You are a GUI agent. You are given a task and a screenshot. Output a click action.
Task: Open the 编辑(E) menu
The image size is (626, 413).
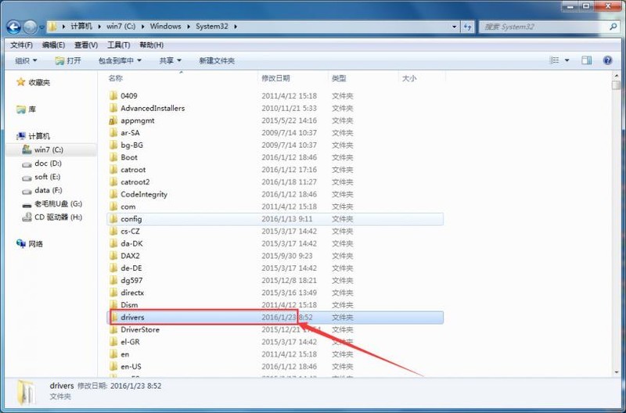point(53,45)
